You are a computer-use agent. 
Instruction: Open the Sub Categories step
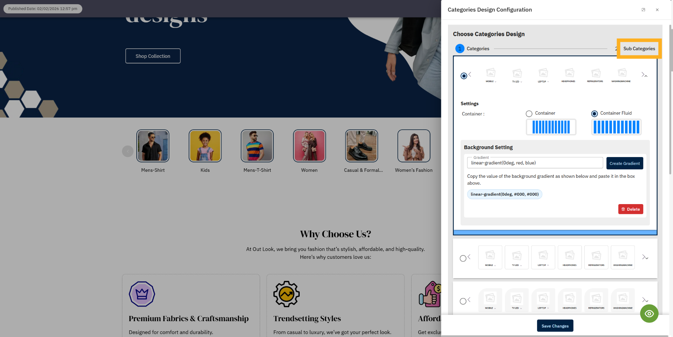(639, 49)
